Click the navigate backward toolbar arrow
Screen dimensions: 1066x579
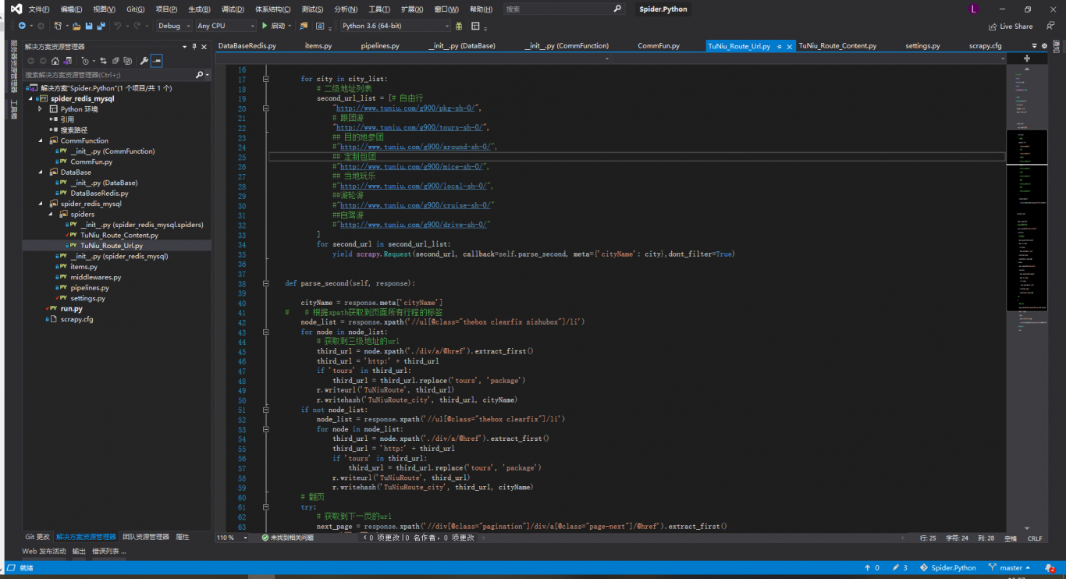(x=22, y=26)
